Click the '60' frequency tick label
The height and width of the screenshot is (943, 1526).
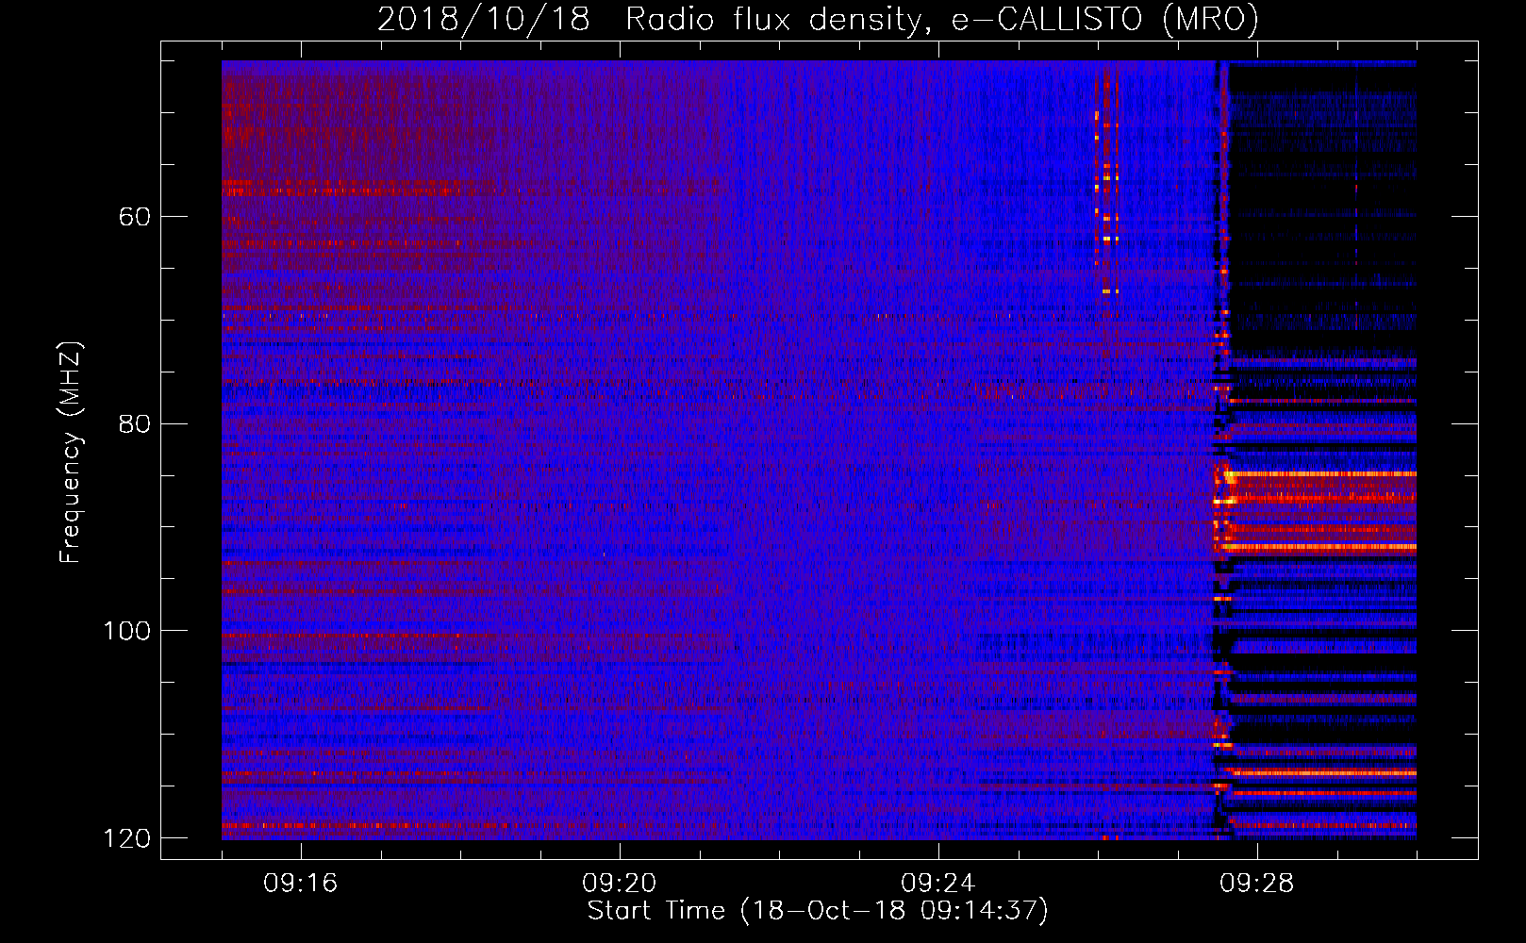pos(135,217)
